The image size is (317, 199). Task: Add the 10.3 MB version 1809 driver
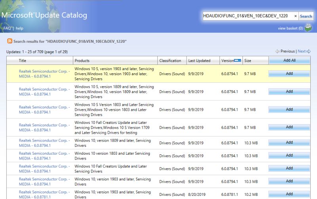pos(289,142)
